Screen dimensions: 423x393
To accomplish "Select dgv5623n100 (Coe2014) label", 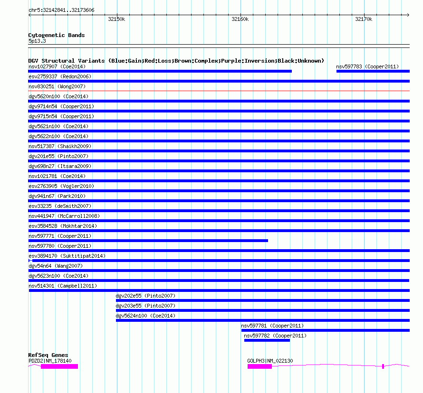I will (x=58, y=276).
